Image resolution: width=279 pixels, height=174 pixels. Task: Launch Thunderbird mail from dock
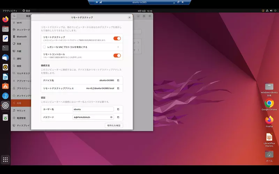coord(5,57)
